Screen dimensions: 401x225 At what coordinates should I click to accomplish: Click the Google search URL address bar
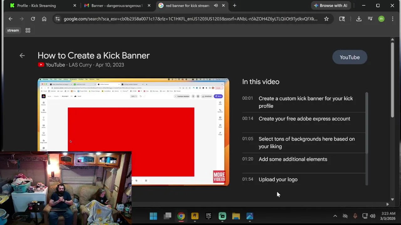pyautogui.click(x=190, y=19)
